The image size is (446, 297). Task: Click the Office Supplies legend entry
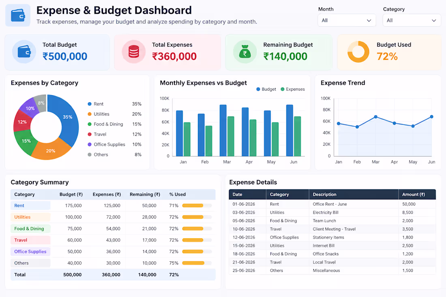115,144
